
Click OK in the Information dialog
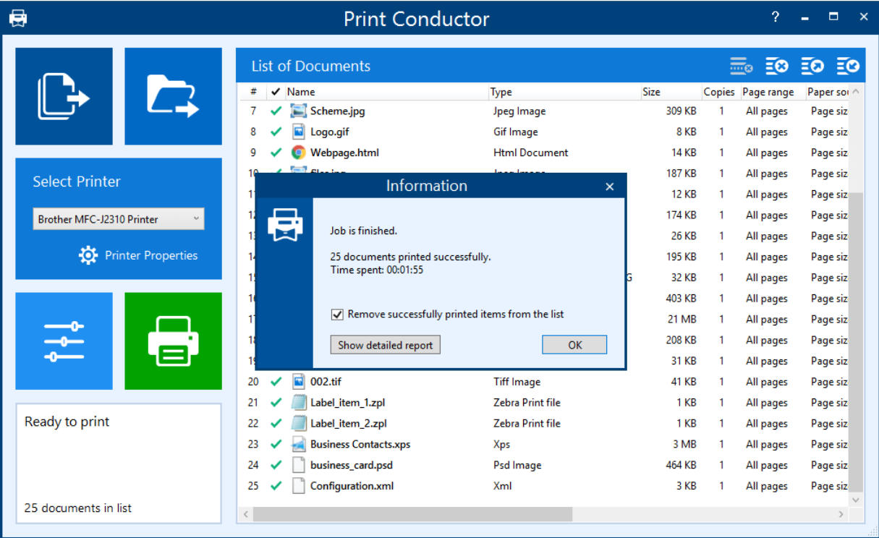click(574, 345)
